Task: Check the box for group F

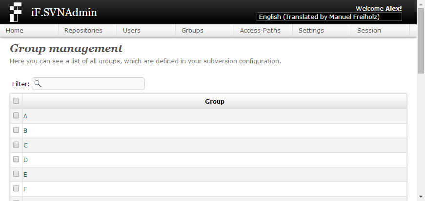Action: (x=16, y=188)
